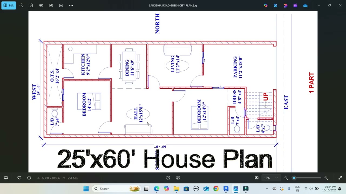Select the Photos app taskbar icon
The image size is (346, 194).
[236, 189]
